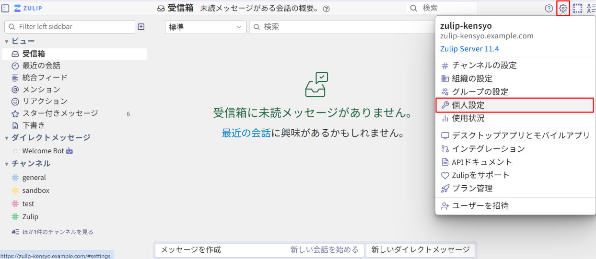Viewport: 596px width, 259px height.
Task: Open 受信箱 inbox view
Action: 74,54
